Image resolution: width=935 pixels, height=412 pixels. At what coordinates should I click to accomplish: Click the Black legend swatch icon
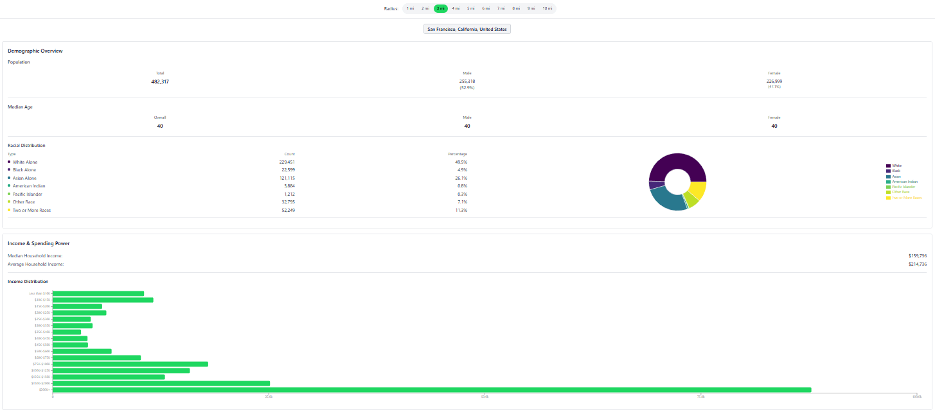(888, 171)
